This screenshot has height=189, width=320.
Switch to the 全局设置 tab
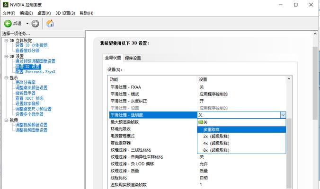click(x=113, y=58)
